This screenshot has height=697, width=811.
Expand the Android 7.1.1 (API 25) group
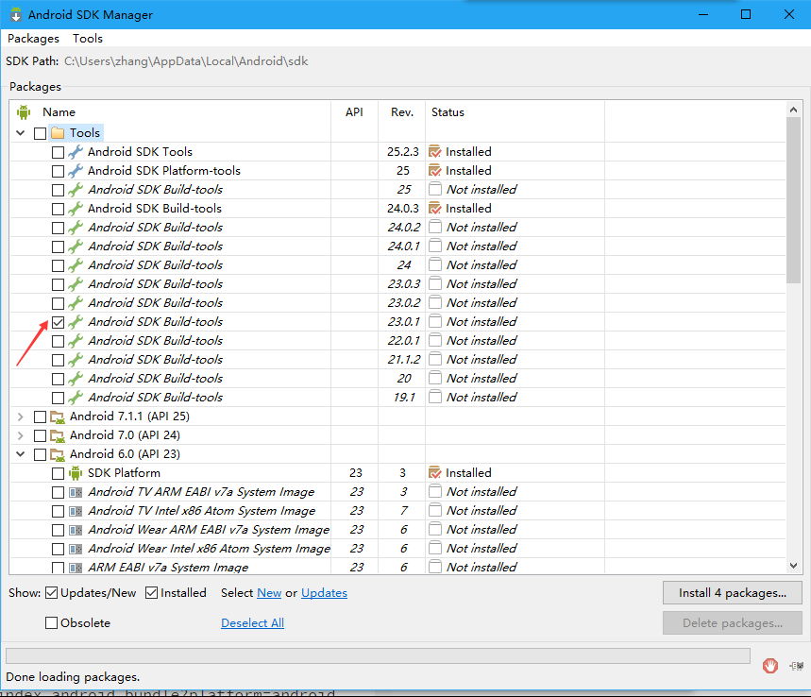click(x=21, y=416)
